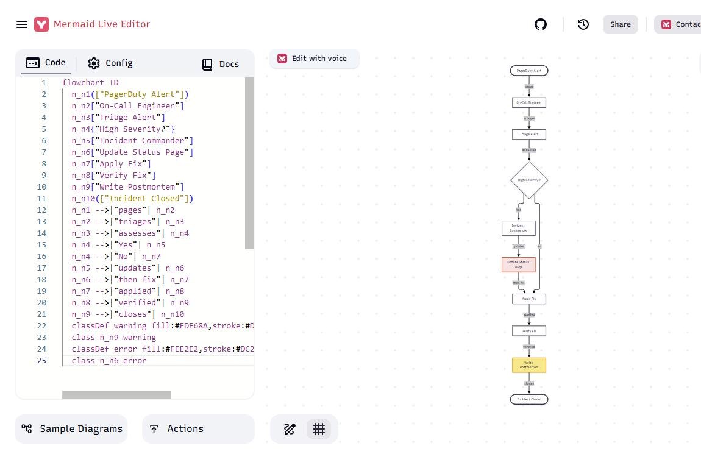Click the Actions upload arrow icon
The width and height of the screenshot is (701, 451).
154,428
